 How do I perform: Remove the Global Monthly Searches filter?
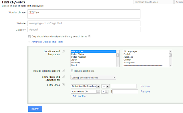pyautogui.click(x=145, y=86)
